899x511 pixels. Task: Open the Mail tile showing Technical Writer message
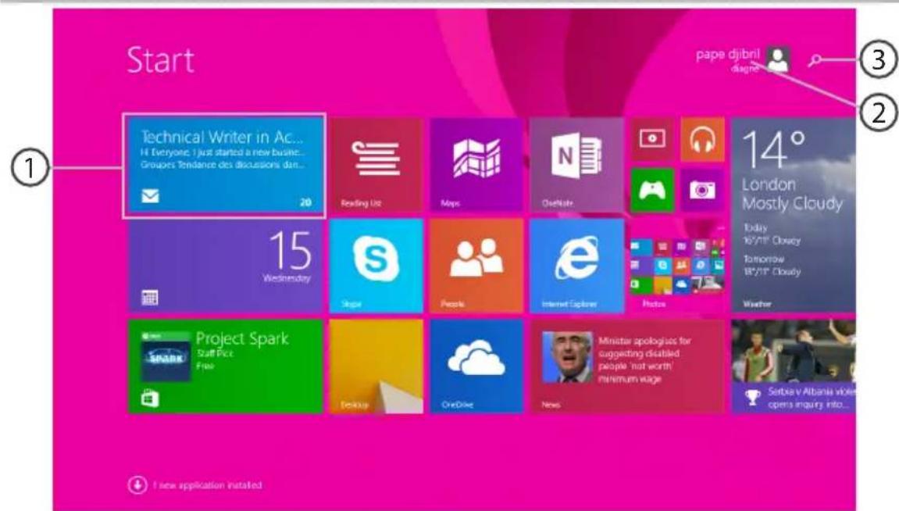pos(224,166)
